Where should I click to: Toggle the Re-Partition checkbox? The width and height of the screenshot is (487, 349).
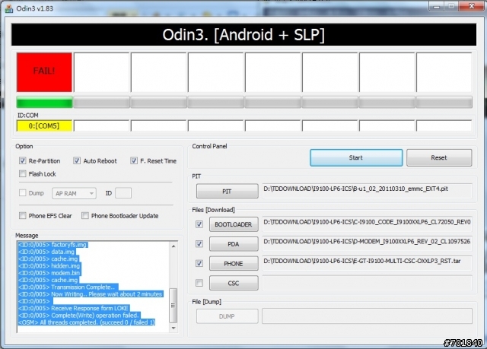(22, 160)
